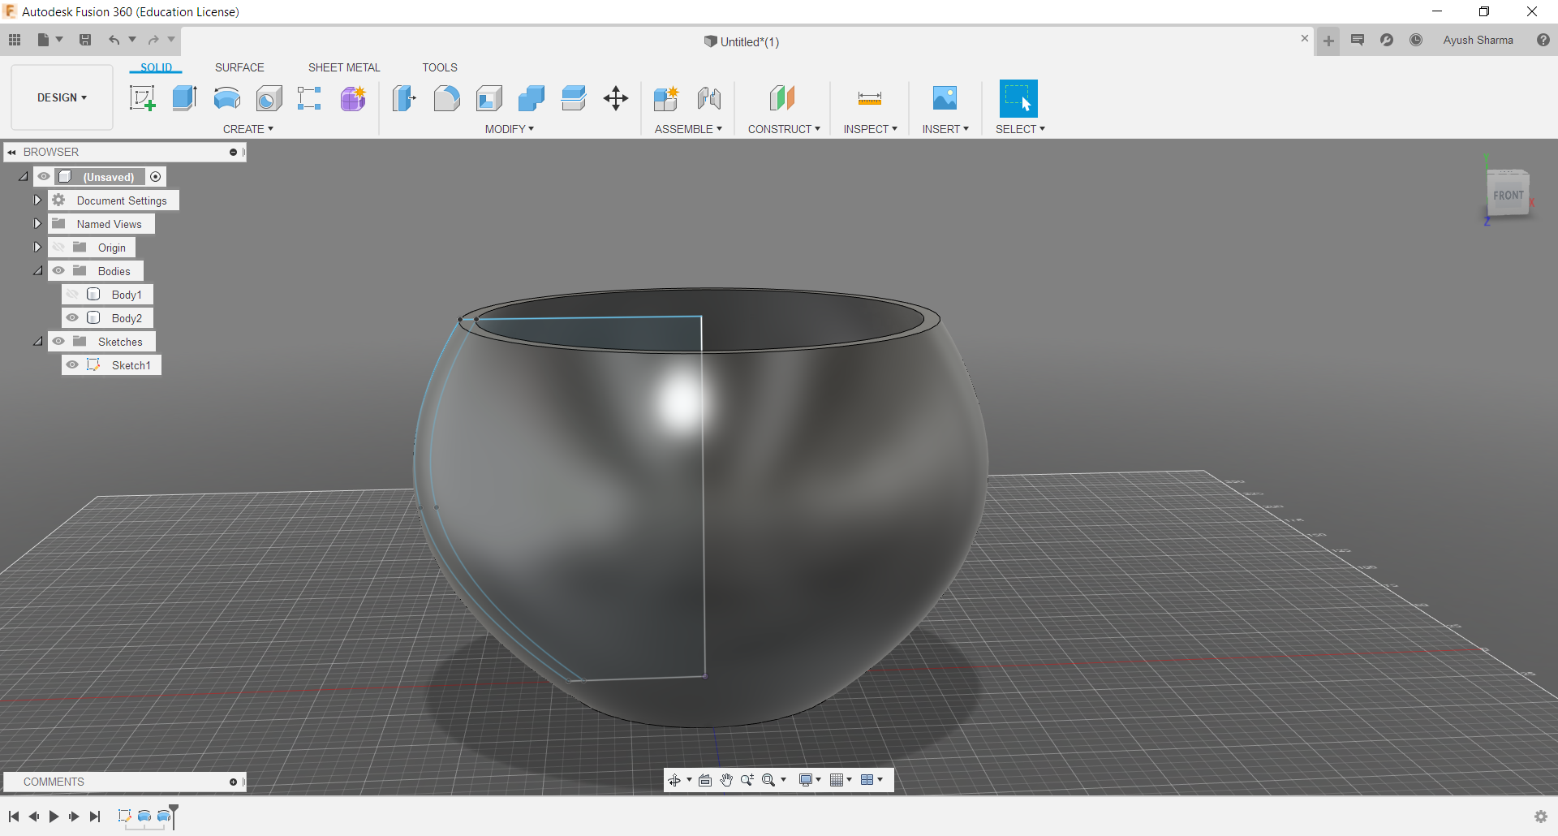Choose the Extrude tool
This screenshot has width=1558, height=836.
[185, 98]
